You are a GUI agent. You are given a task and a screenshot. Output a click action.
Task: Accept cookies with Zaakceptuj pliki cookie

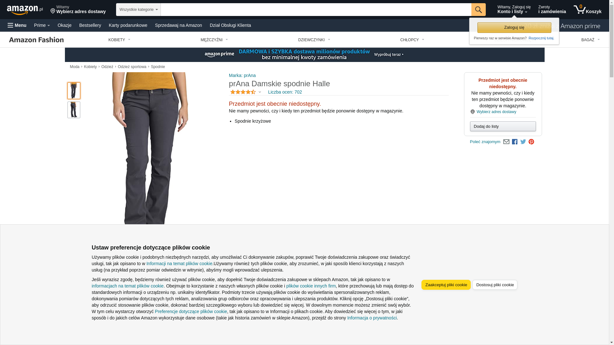pyautogui.click(x=446, y=285)
